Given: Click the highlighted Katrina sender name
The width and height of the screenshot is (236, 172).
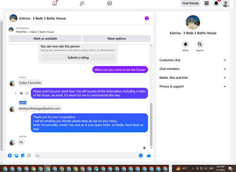Looking at the screenshot, I should tap(23, 103).
